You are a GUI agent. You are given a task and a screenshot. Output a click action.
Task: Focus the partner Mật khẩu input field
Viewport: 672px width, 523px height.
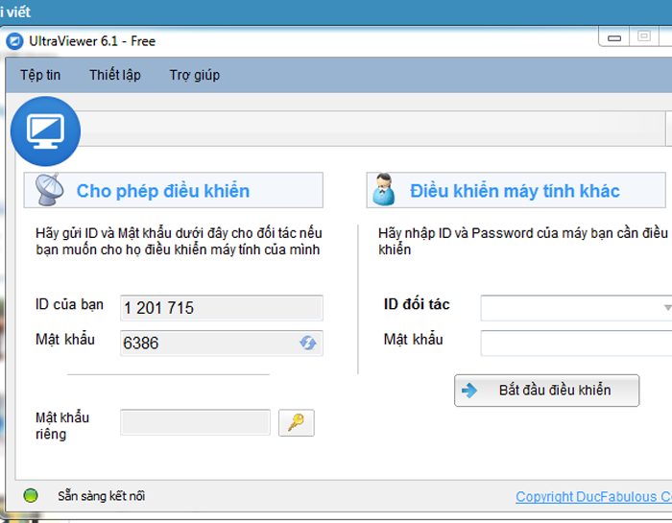coord(576,344)
